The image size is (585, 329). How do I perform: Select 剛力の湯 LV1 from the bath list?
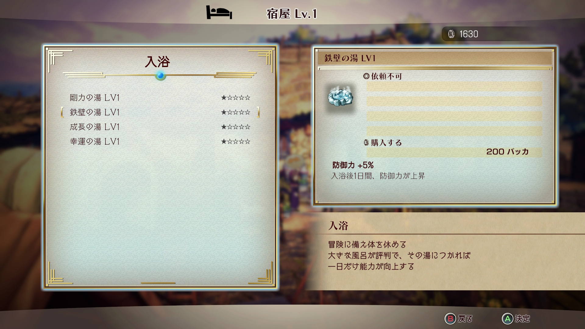[x=160, y=97]
